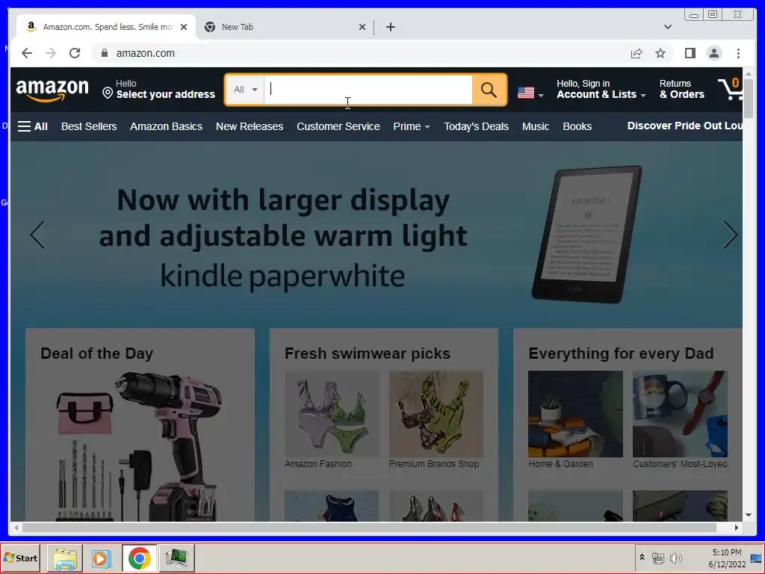Open Best Sellers in nav bar

click(x=90, y=126)
